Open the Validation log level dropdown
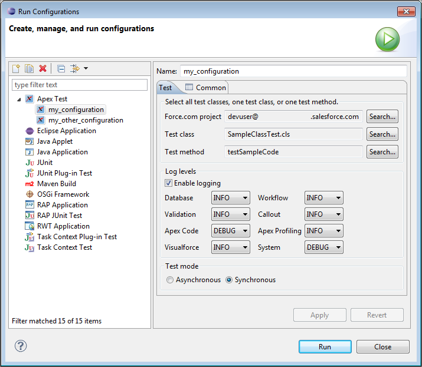Screen dimensions: 422x367 click(231, 214)
